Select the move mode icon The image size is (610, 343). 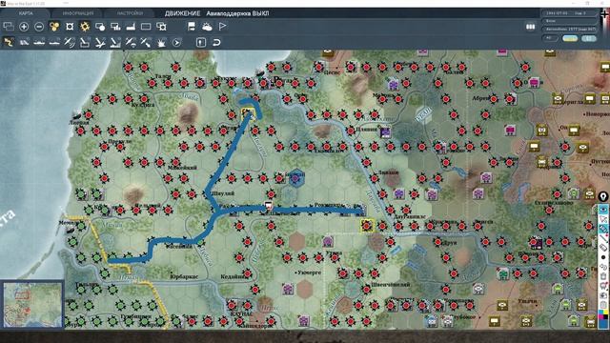pos(9,42)
